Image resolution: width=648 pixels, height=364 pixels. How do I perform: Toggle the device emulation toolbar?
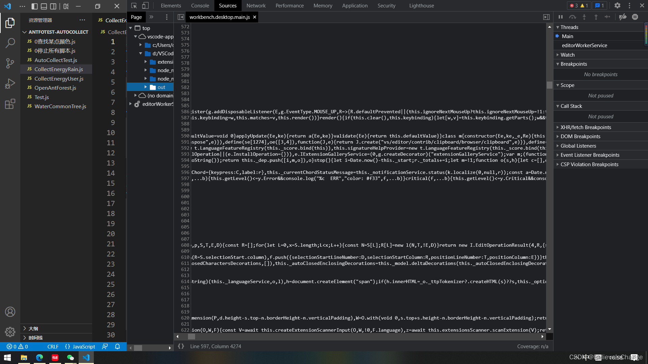pos(145,5)
